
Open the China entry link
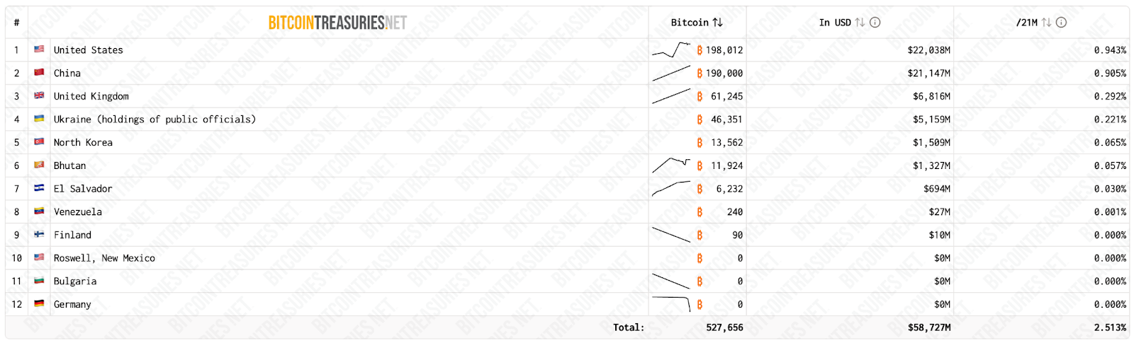click(67, 73)
